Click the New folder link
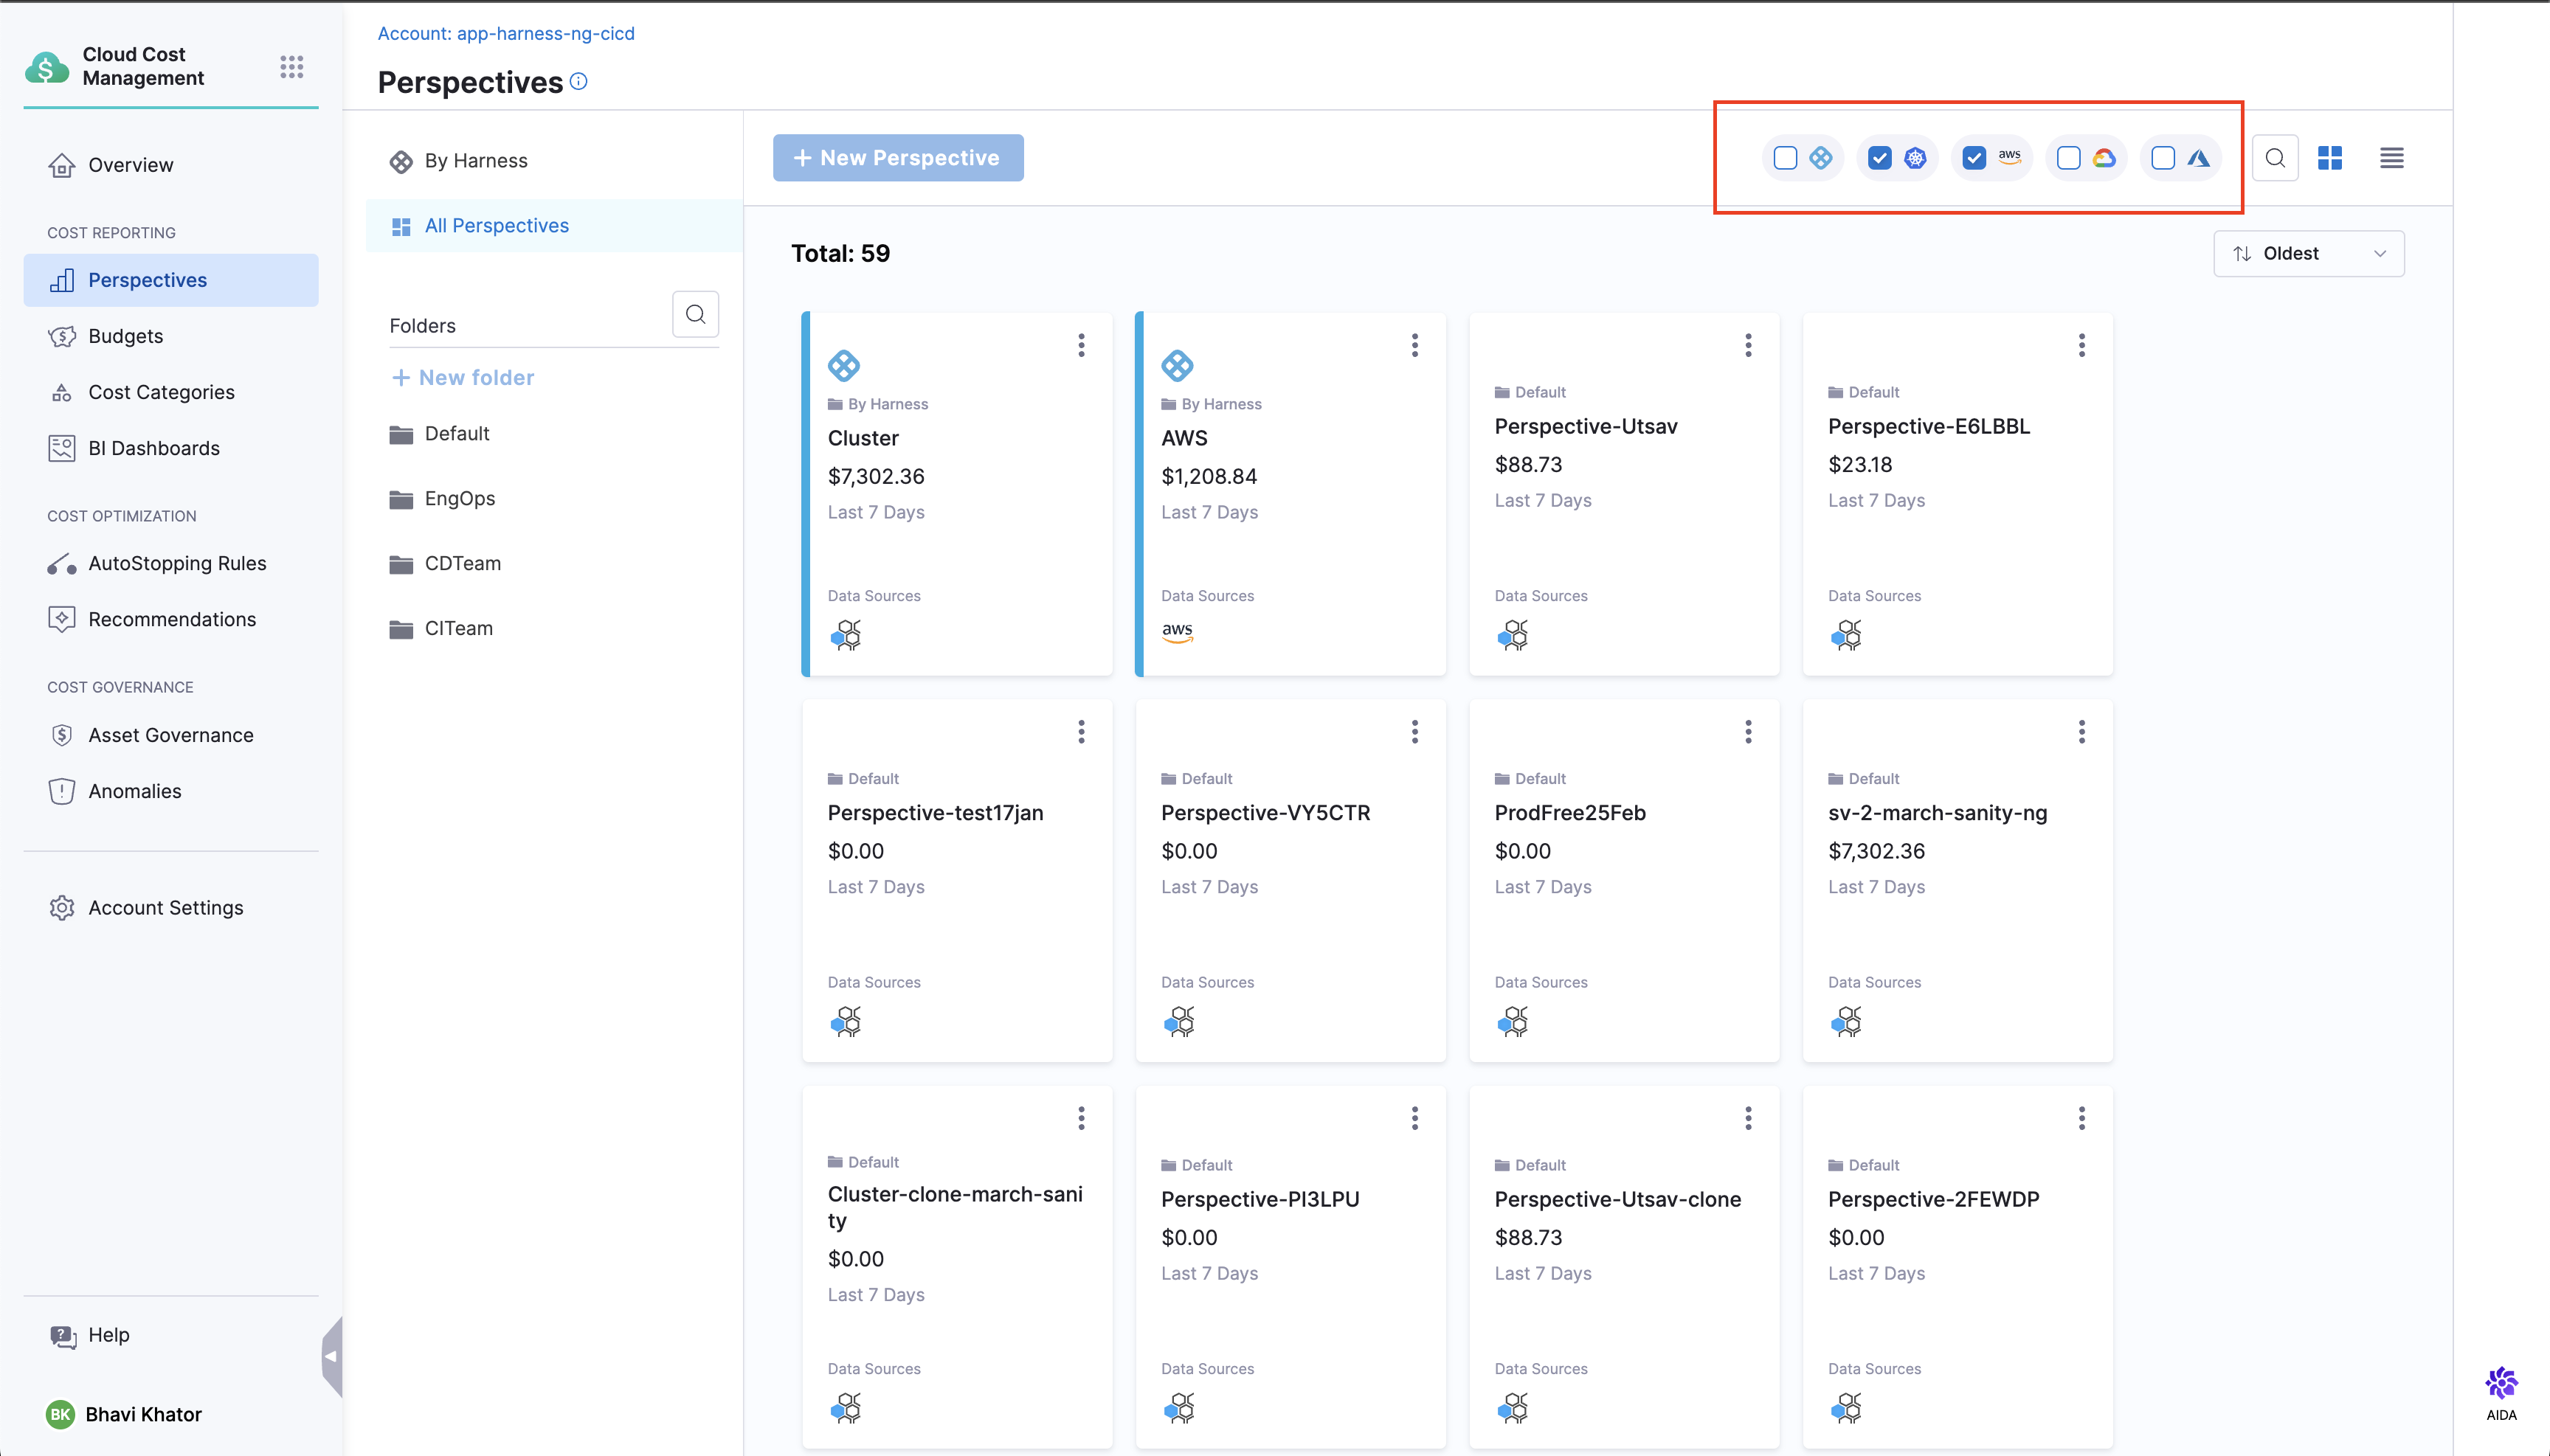 click(462, 378)
